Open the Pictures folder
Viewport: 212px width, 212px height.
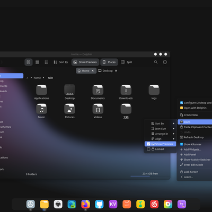click(x=69, y=111)
